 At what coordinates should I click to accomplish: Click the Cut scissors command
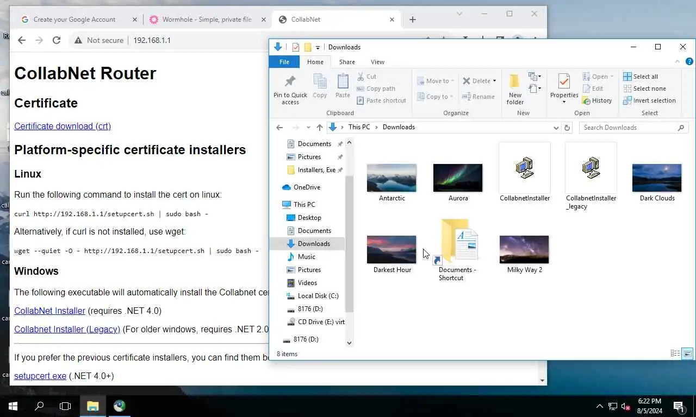[366, 77]
